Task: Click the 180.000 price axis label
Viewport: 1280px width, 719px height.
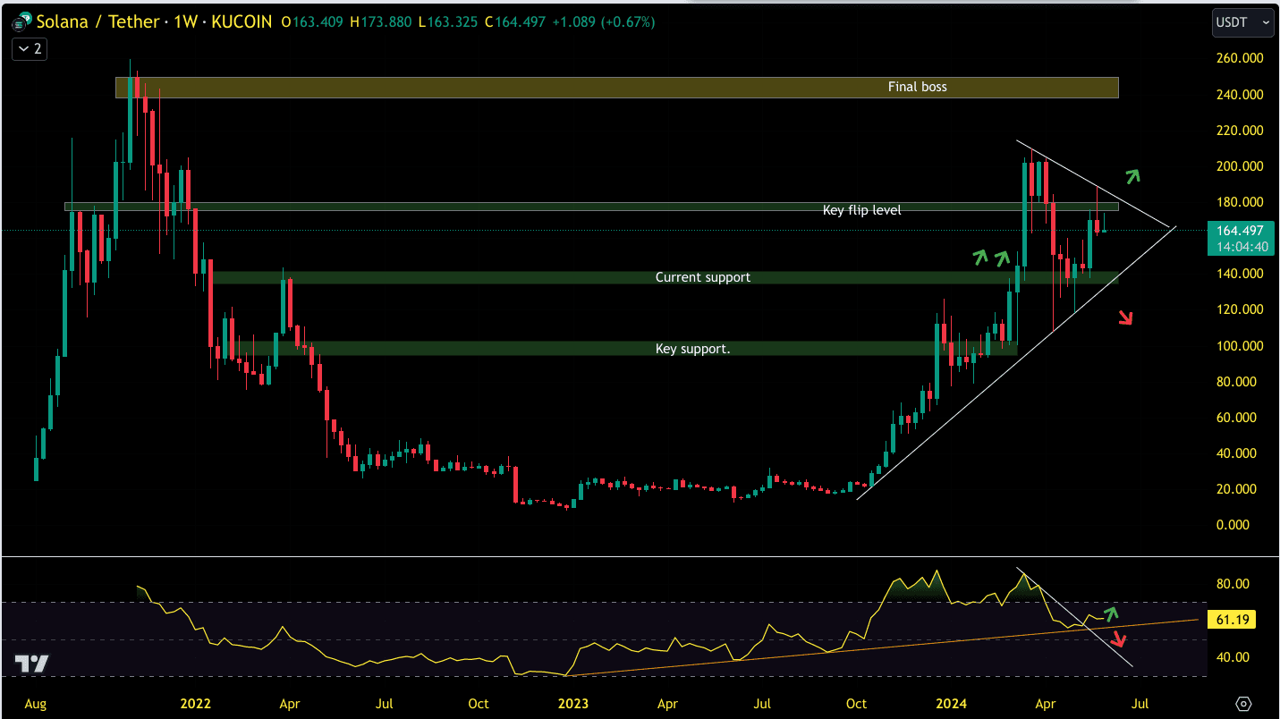Action: click(x=1239, y=202)
